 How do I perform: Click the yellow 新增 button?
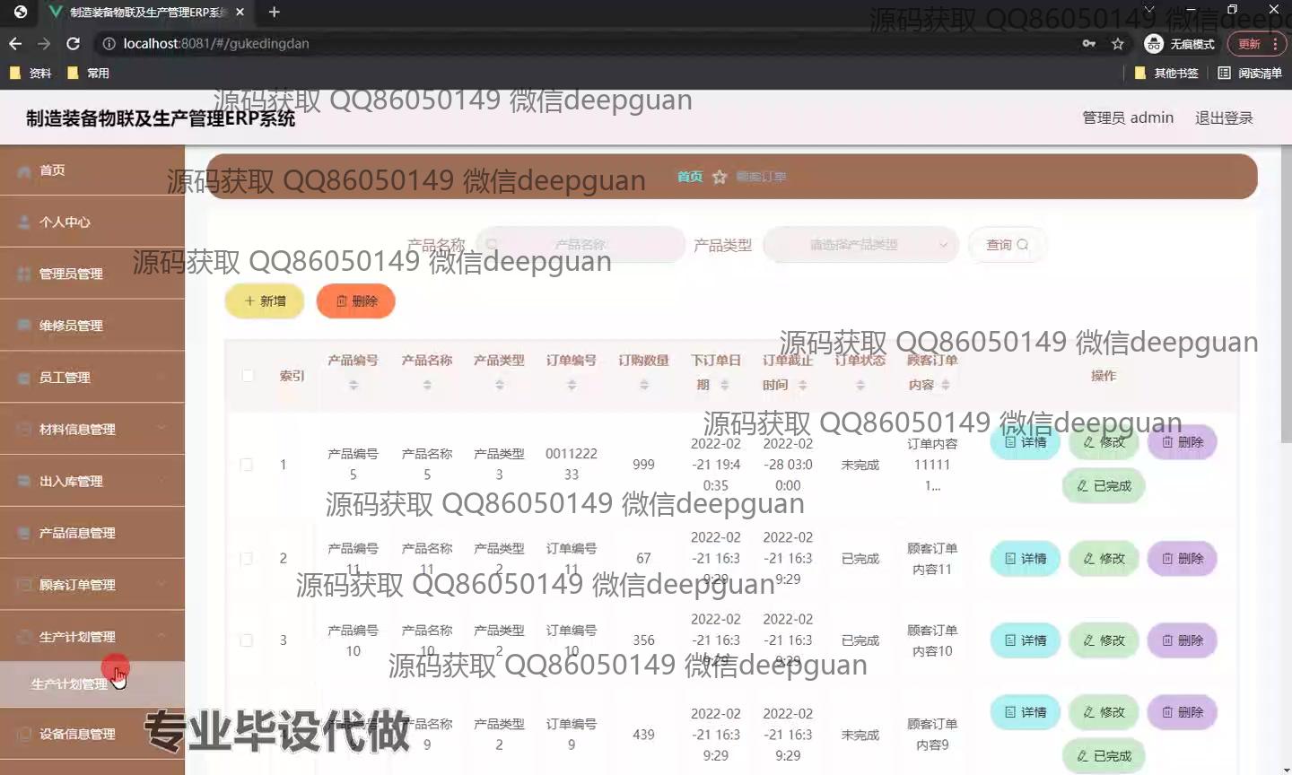tap(265, 301)
